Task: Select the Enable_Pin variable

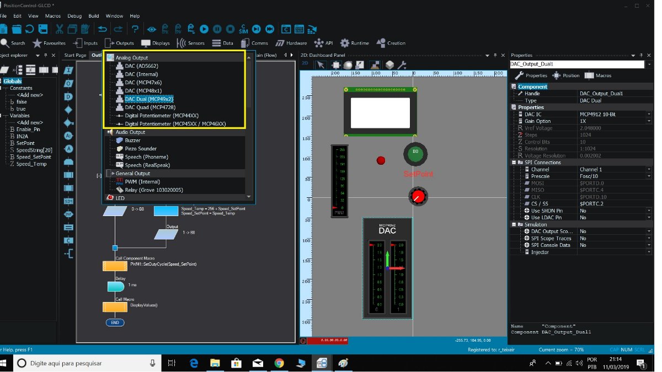Action: pyautogui.click(x=29, y=130)
